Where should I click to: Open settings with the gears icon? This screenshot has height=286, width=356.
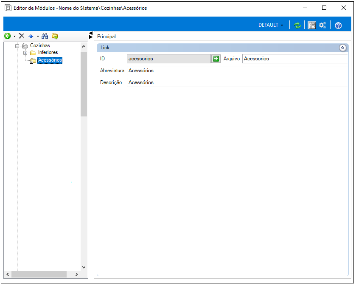click(x=322, y=25)
